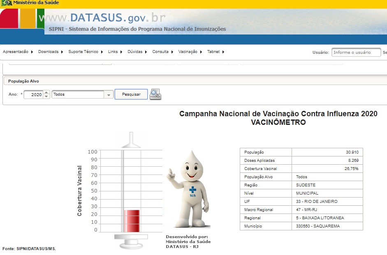Open the Apresentação menu
This screenshot has height=255, width=387.
[18, 52]
